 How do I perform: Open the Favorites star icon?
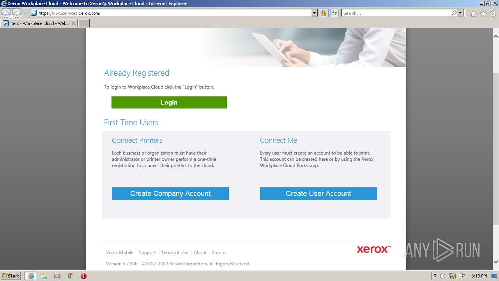pos(483,14)
